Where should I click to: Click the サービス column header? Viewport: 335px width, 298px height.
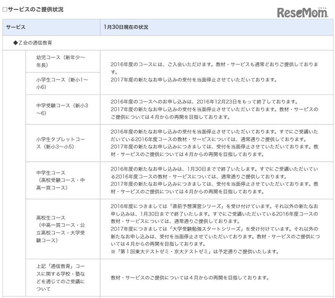tap(51, 27)
